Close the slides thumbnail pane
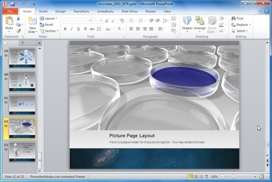The width and height of the screenshot is (272, 182). point(39,43)
